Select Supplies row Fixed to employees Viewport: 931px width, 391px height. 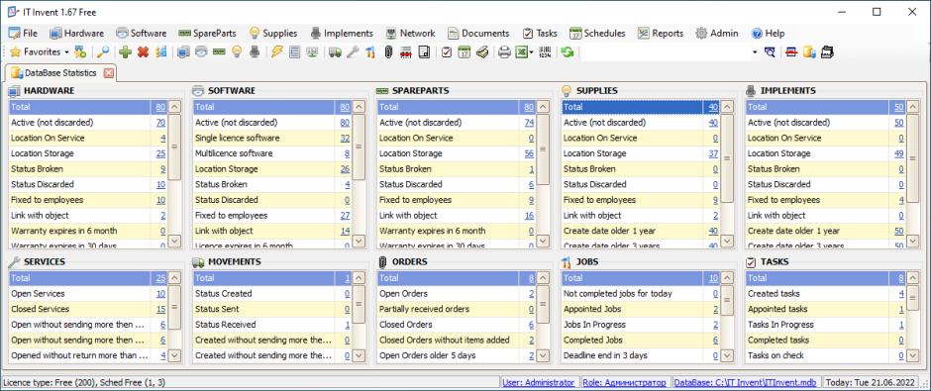coord(641,200)
